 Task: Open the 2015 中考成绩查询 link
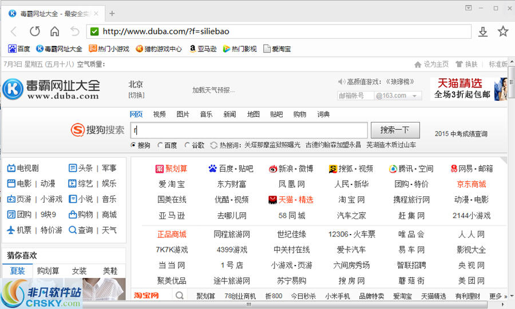click(x=461, y=134)
